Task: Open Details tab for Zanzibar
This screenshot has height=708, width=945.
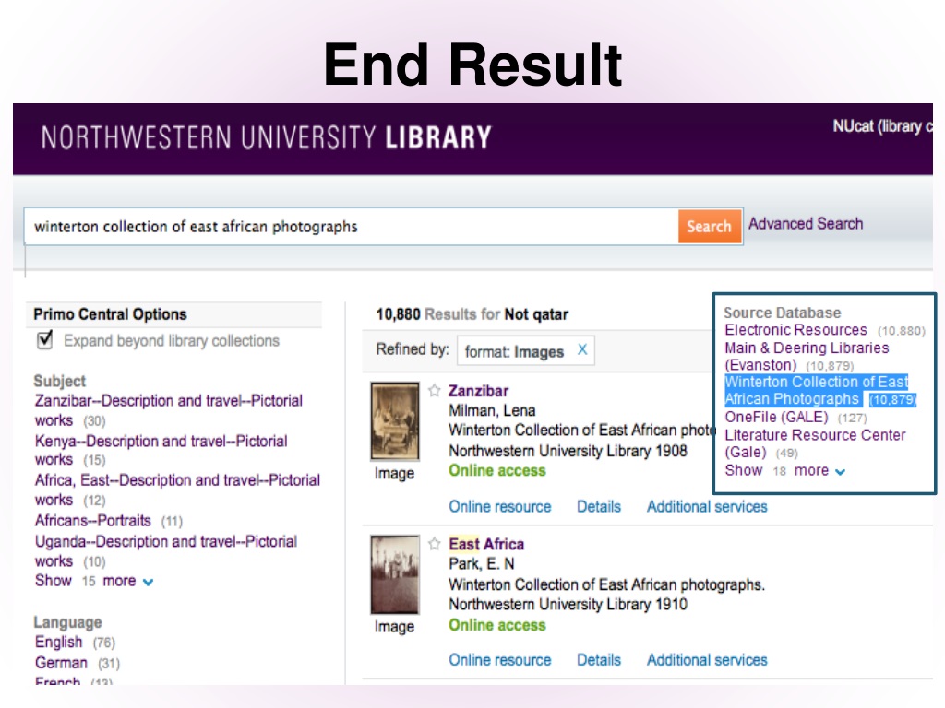Action: [598, 506]
